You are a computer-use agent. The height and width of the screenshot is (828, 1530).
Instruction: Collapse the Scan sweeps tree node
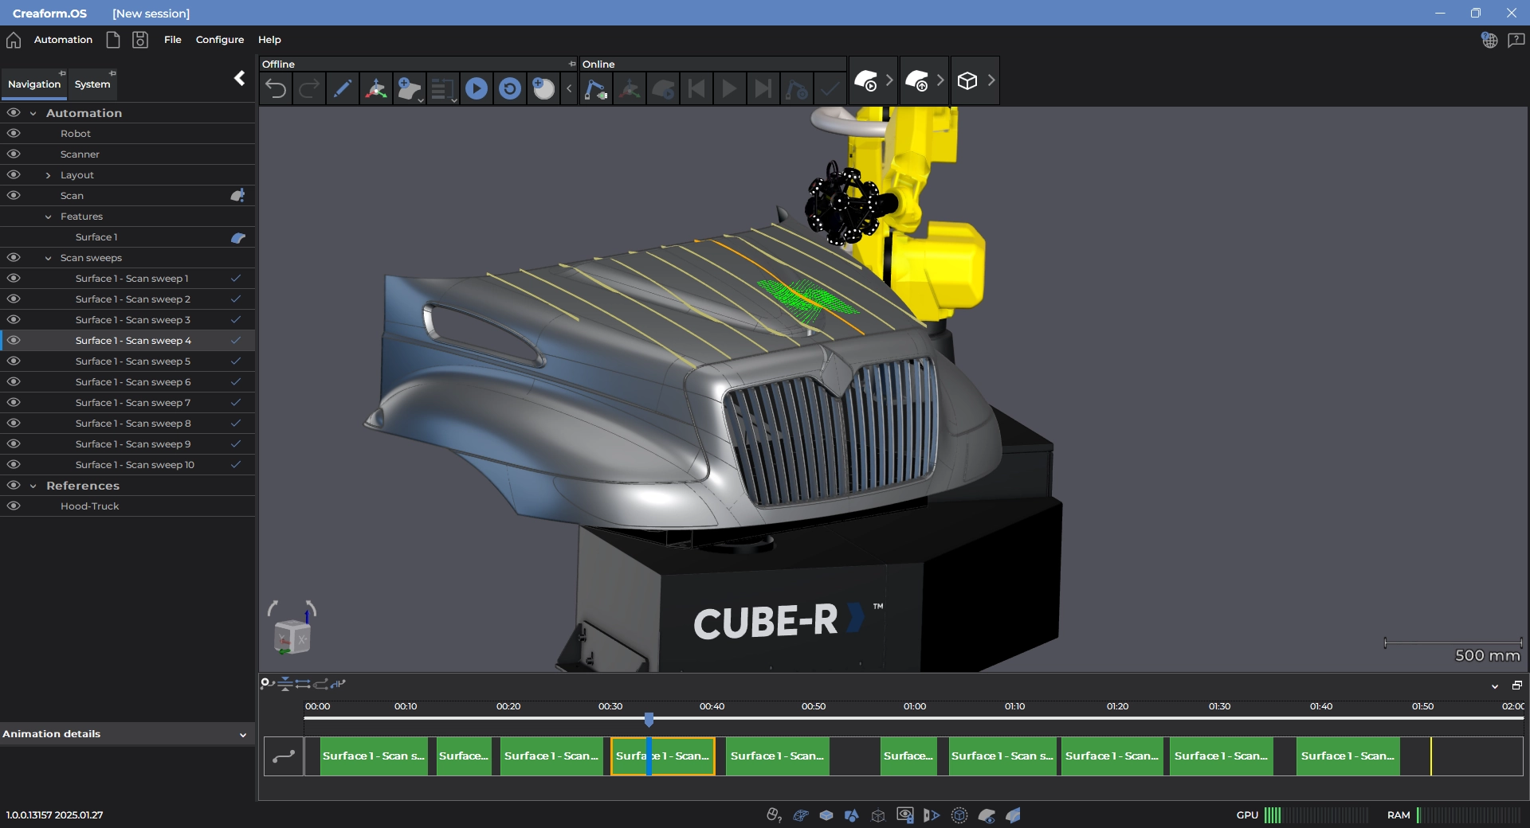(x=48, y=258)
